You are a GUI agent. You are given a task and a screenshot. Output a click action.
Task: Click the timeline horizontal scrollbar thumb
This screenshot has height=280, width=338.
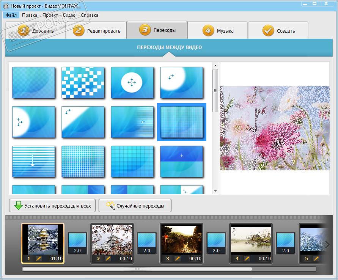[x=137, y=269]
